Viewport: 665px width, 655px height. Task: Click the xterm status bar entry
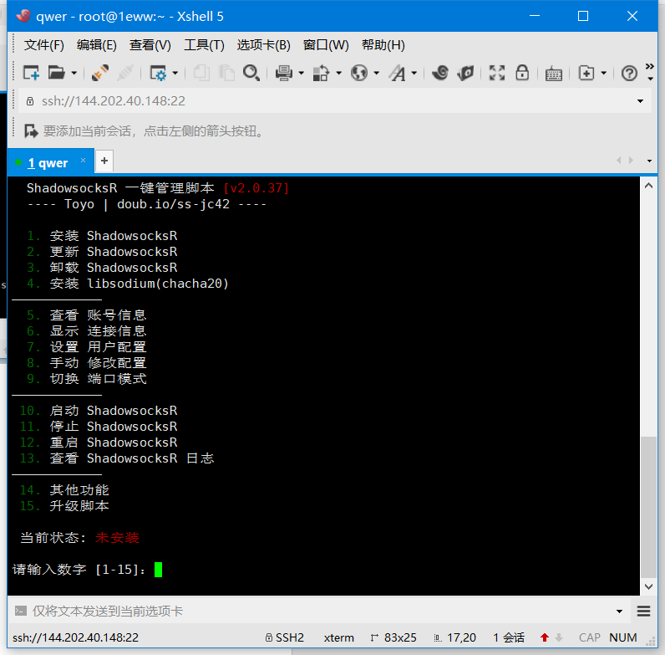339,637
